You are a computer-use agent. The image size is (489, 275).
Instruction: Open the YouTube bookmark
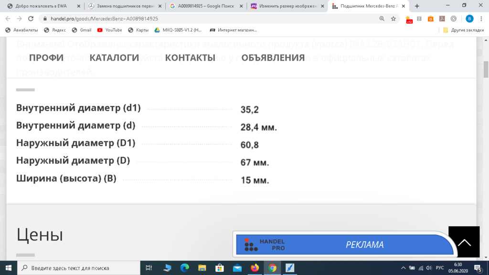click(109, 30)
